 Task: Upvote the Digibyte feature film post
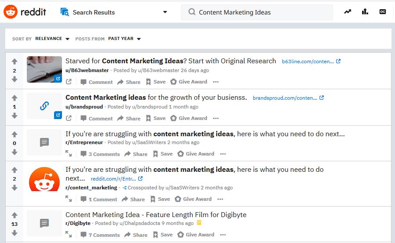(14, 215)
